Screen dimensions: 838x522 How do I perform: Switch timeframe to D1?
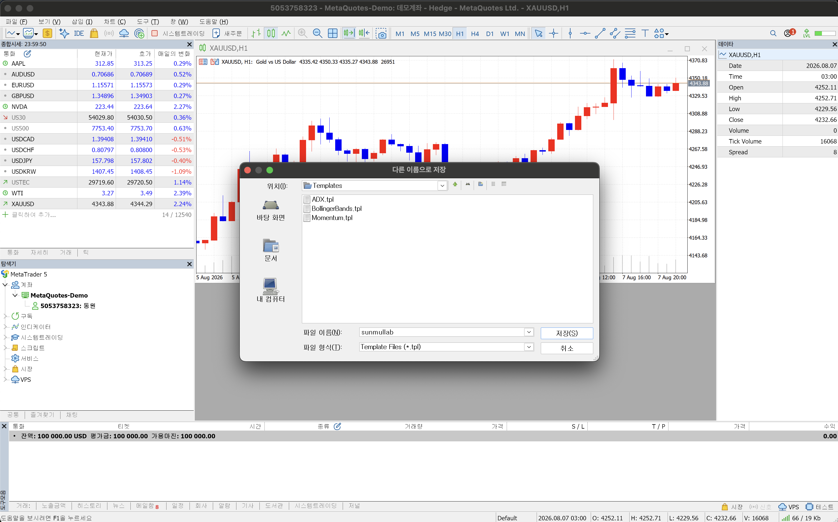tap(489, 34)
